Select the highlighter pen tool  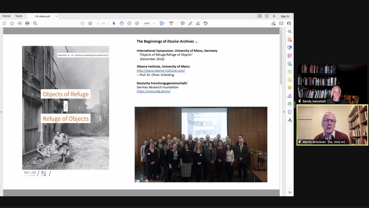(190, 23)
